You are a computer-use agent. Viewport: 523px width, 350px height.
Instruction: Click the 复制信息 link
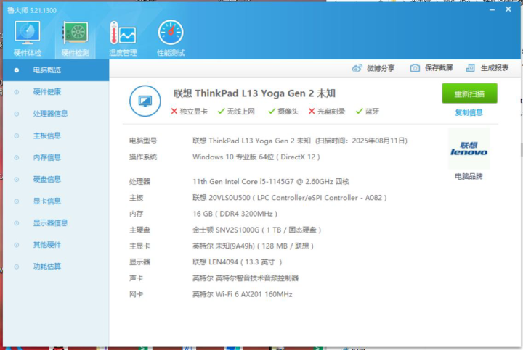469,113
